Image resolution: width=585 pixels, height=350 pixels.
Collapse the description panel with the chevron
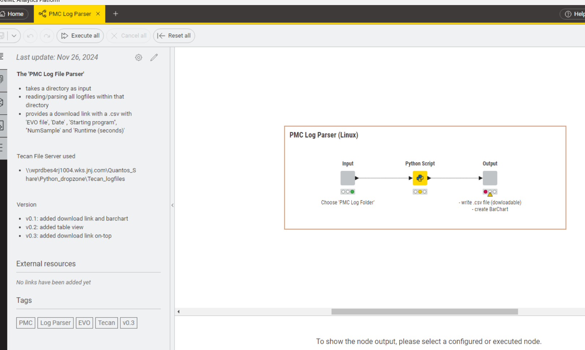pyautogui.click(x=173, y=205)
